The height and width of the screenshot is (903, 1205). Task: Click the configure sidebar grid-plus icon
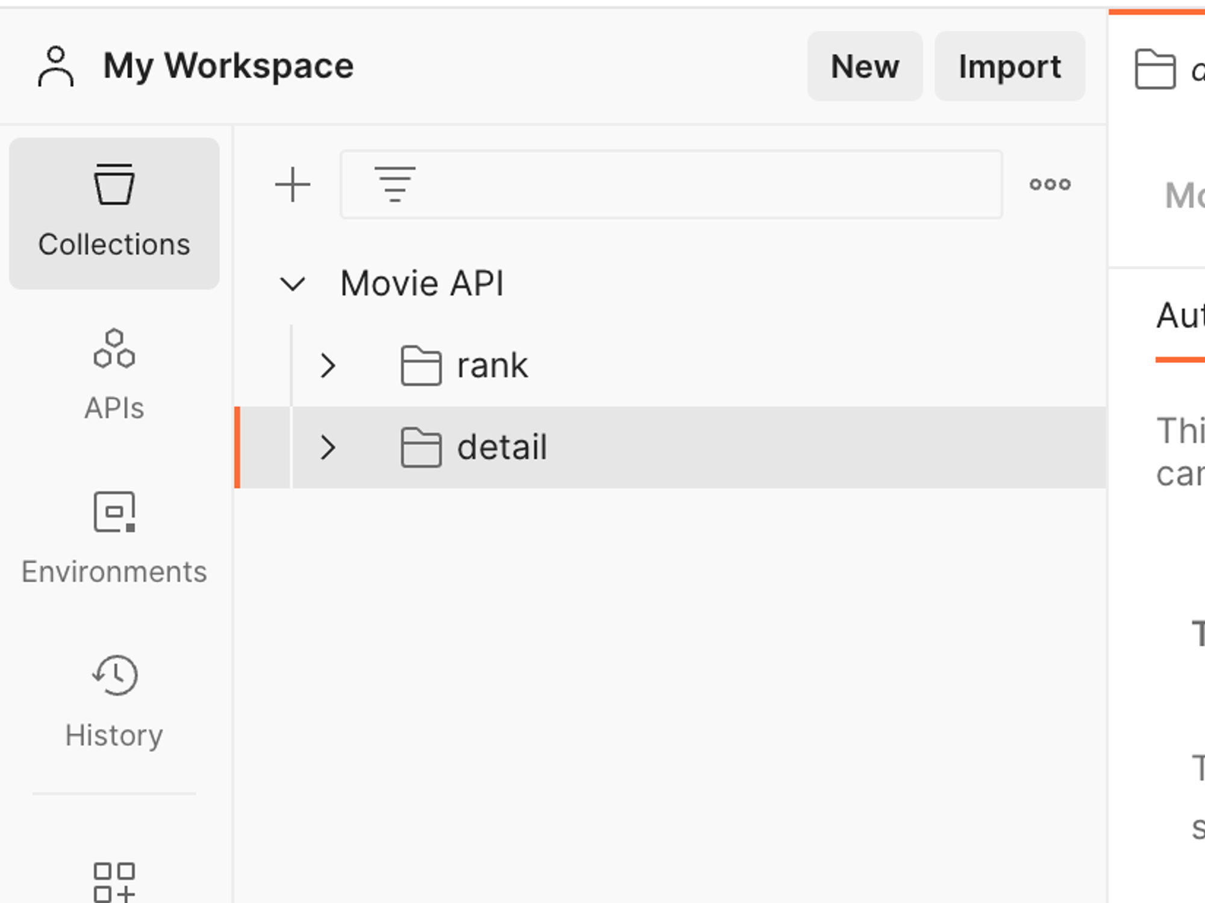[114, 882]
